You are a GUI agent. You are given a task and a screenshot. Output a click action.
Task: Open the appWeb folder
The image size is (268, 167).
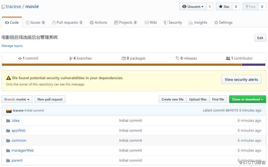[18, 130]
